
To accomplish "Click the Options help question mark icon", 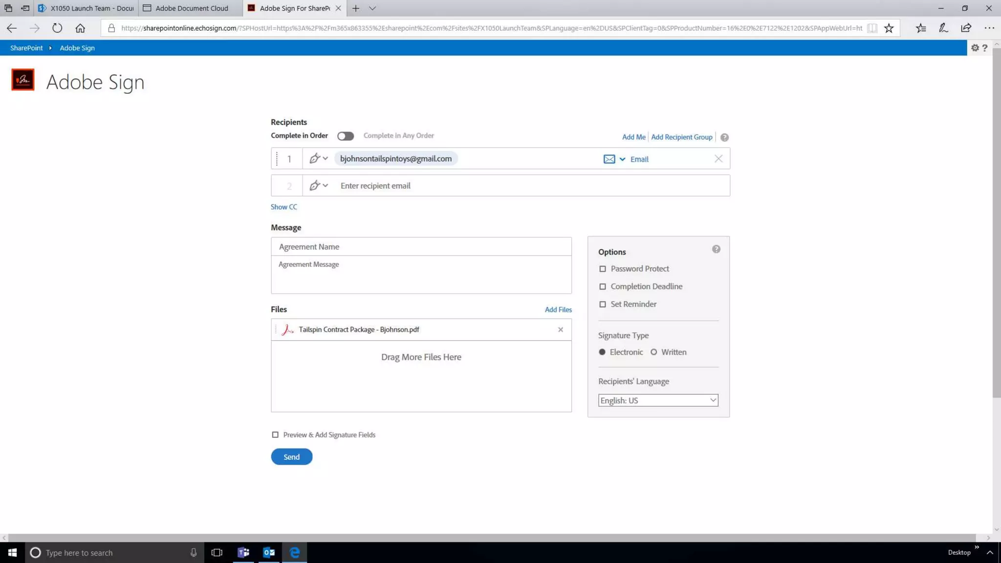I will tap(716, 249).
